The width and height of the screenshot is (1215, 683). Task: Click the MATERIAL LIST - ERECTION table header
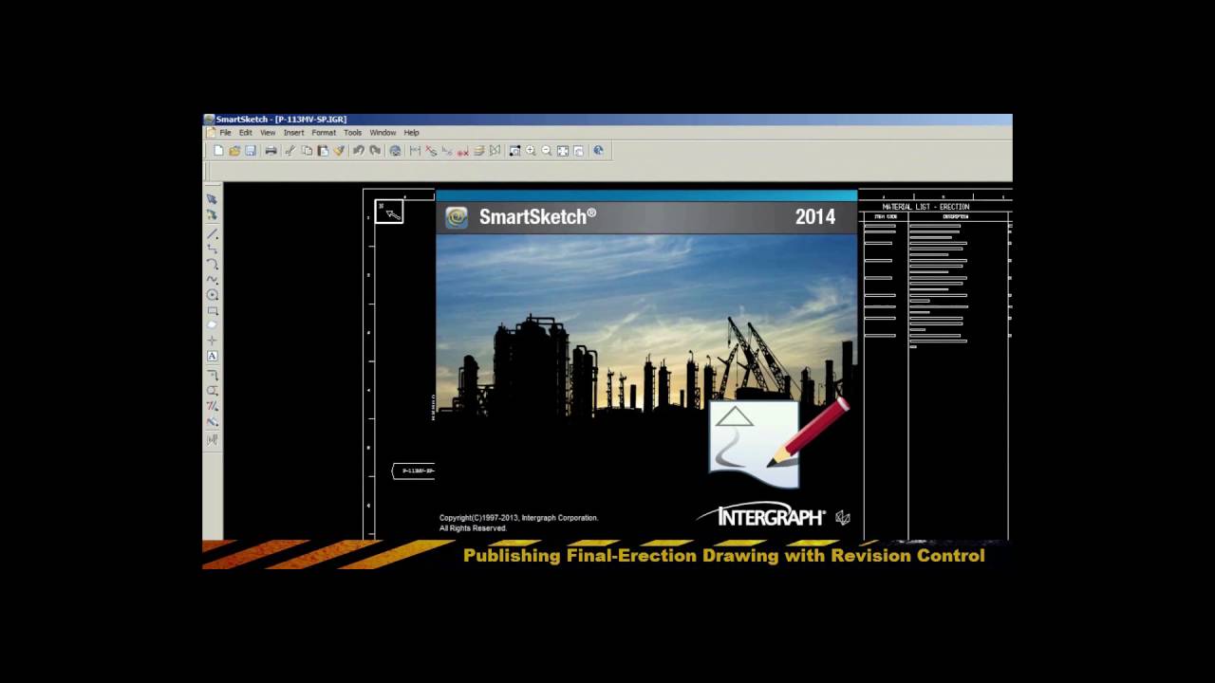coord(925,207)
